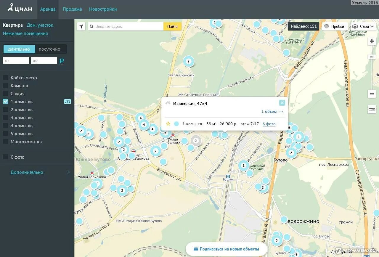Click the magnifier icon in the address search
Image resolution: width=379 pixels, height=257 pixels.
92,26
